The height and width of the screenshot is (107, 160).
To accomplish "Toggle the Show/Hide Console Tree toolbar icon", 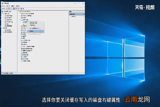I will click(x=9, y=9).
